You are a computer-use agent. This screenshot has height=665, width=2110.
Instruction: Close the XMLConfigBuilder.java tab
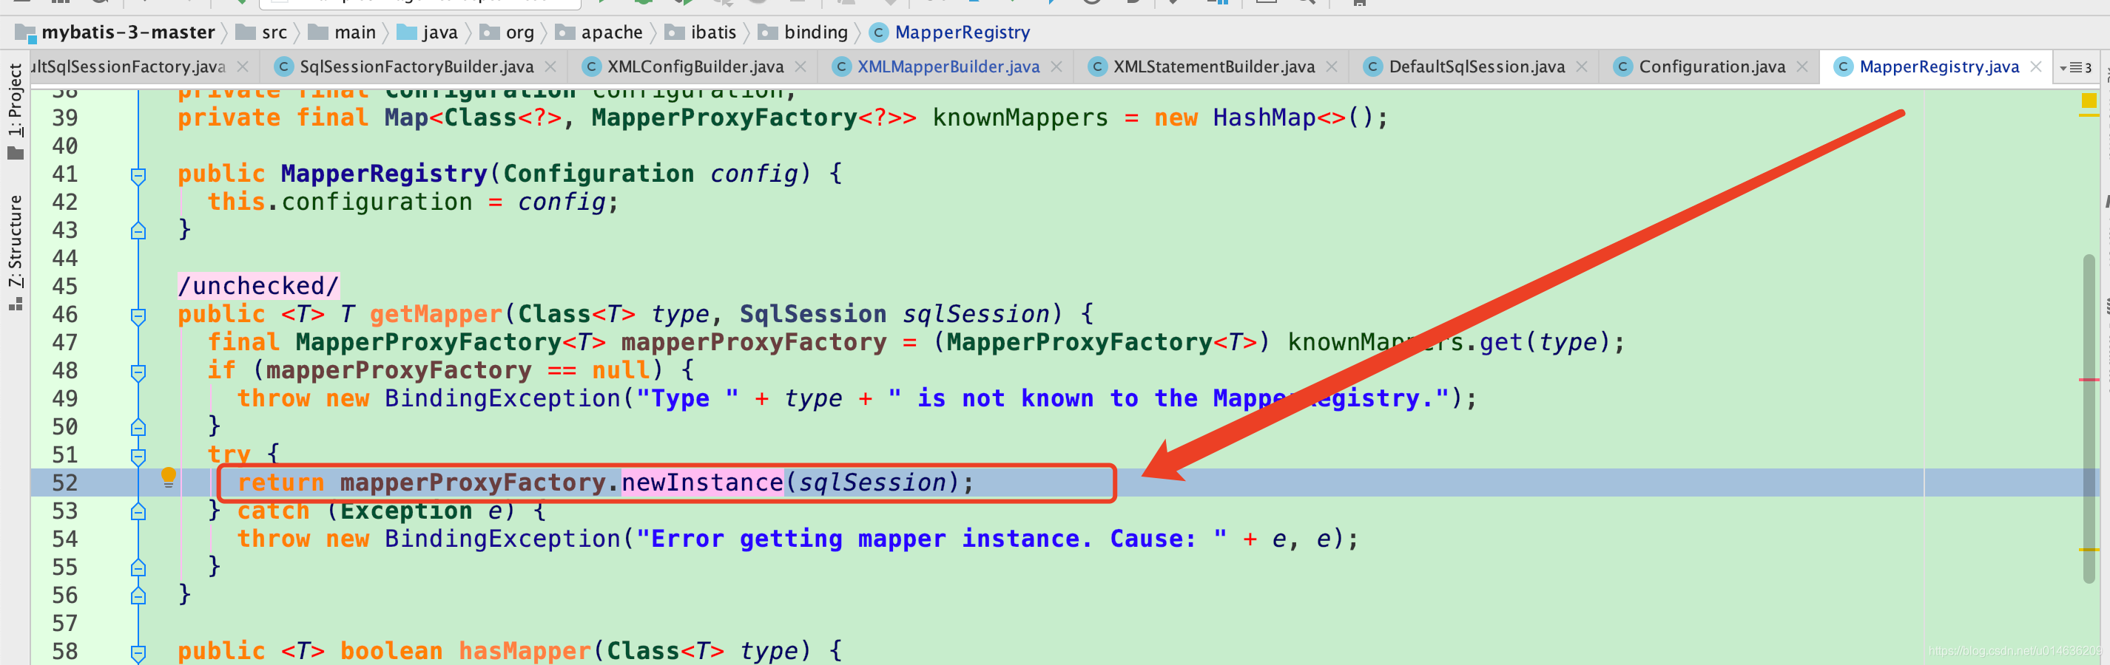[x=800, y=67]
